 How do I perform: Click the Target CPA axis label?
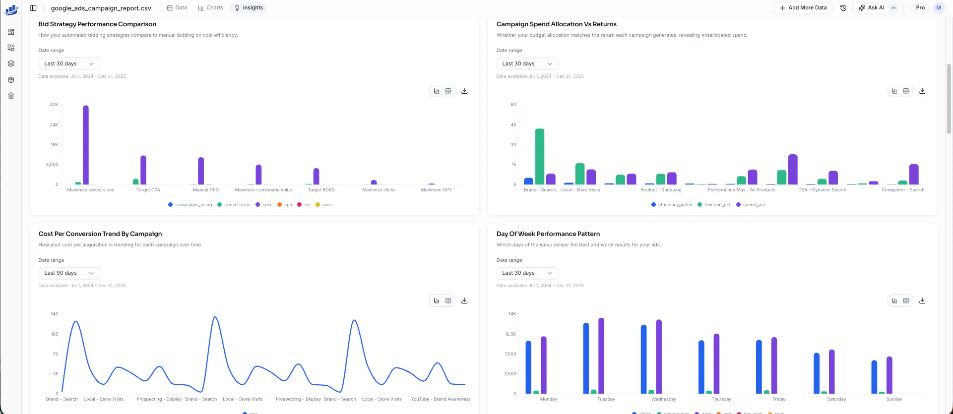click(148, 190)
